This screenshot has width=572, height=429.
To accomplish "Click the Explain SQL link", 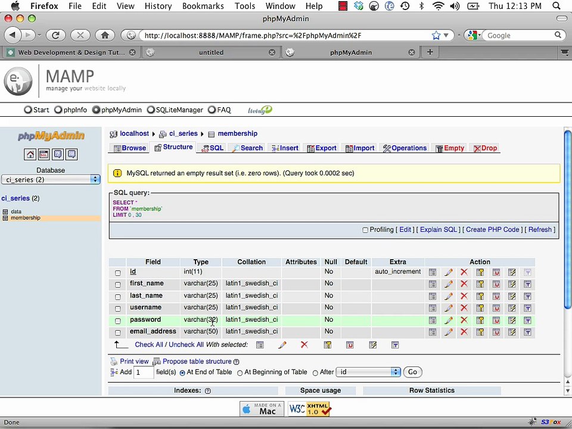I will 438,229.
